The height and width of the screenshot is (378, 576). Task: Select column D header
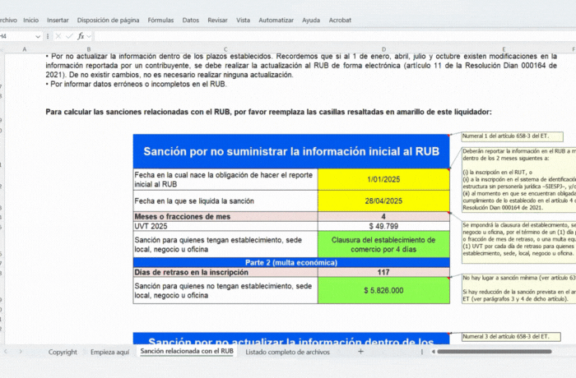click(383, 49)
